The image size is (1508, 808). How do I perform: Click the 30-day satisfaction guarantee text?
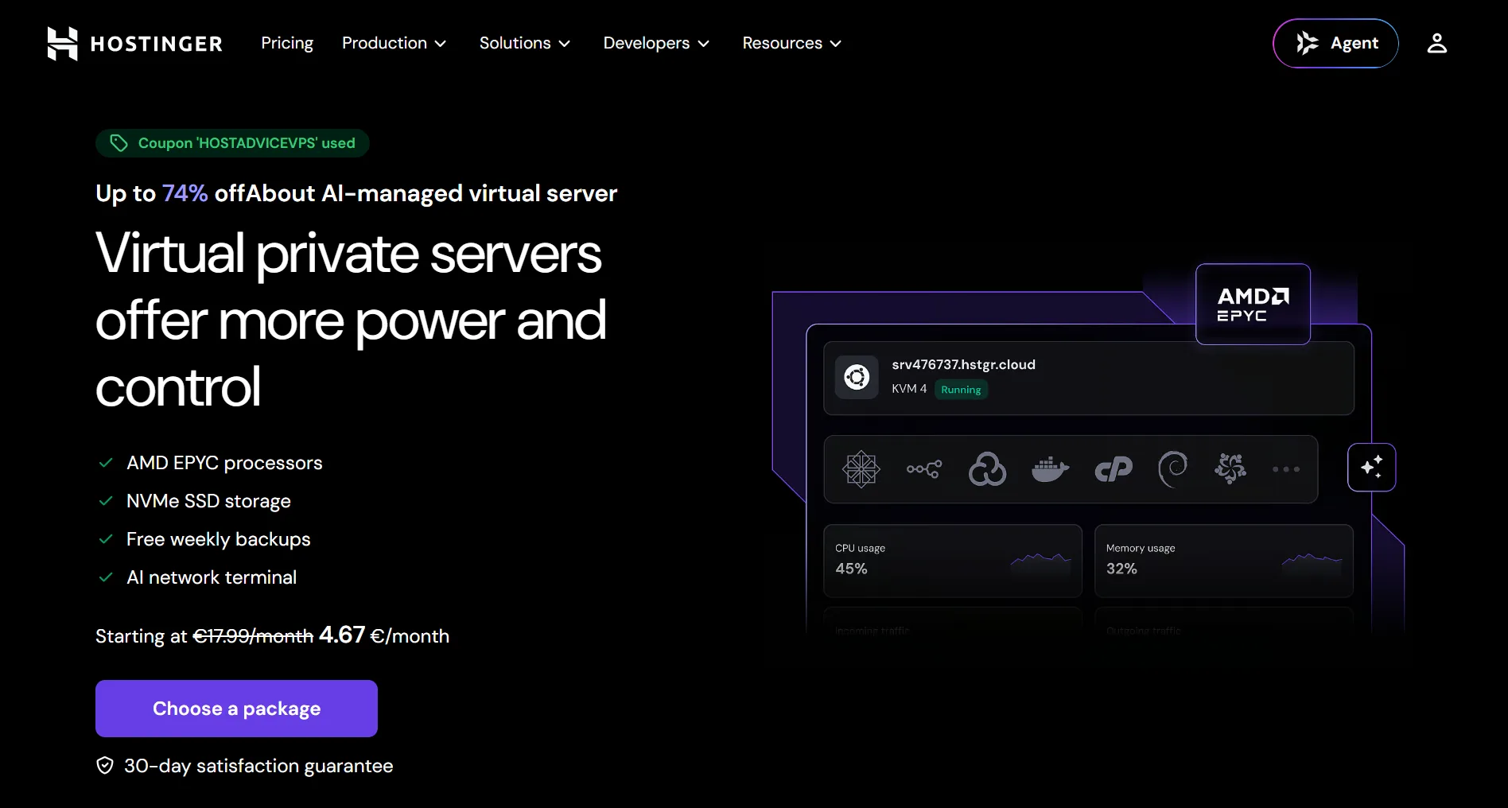click(x=258, y=766)
